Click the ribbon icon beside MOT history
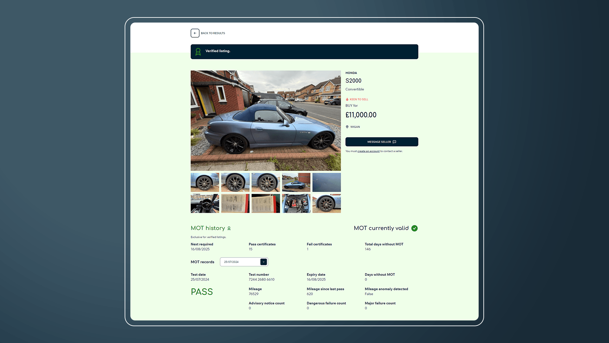The width and height of the screenshot is (609, 343). [x=229, y=228]
